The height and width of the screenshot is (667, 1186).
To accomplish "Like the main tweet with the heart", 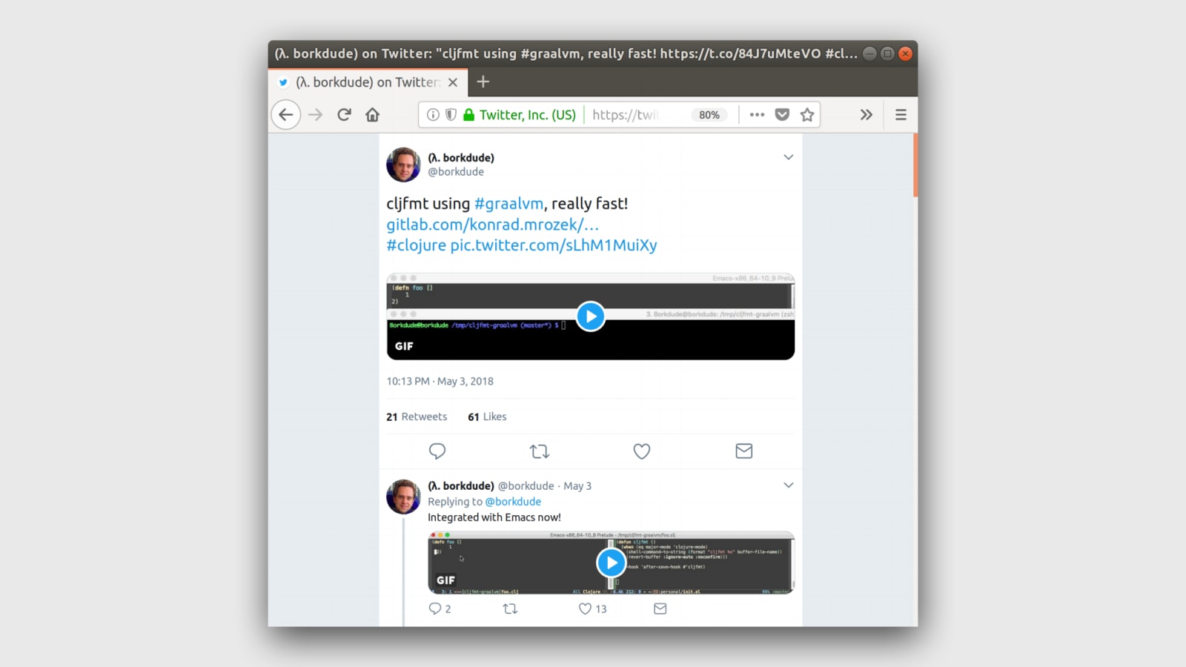I will [642, 451].
